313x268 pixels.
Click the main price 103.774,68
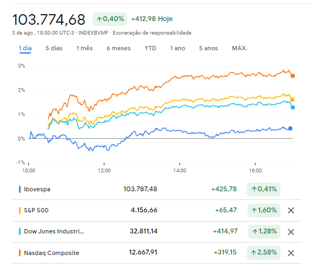coord(49,19)
